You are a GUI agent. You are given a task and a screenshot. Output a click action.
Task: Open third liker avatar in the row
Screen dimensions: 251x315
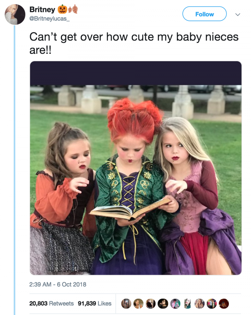point(151,304)
